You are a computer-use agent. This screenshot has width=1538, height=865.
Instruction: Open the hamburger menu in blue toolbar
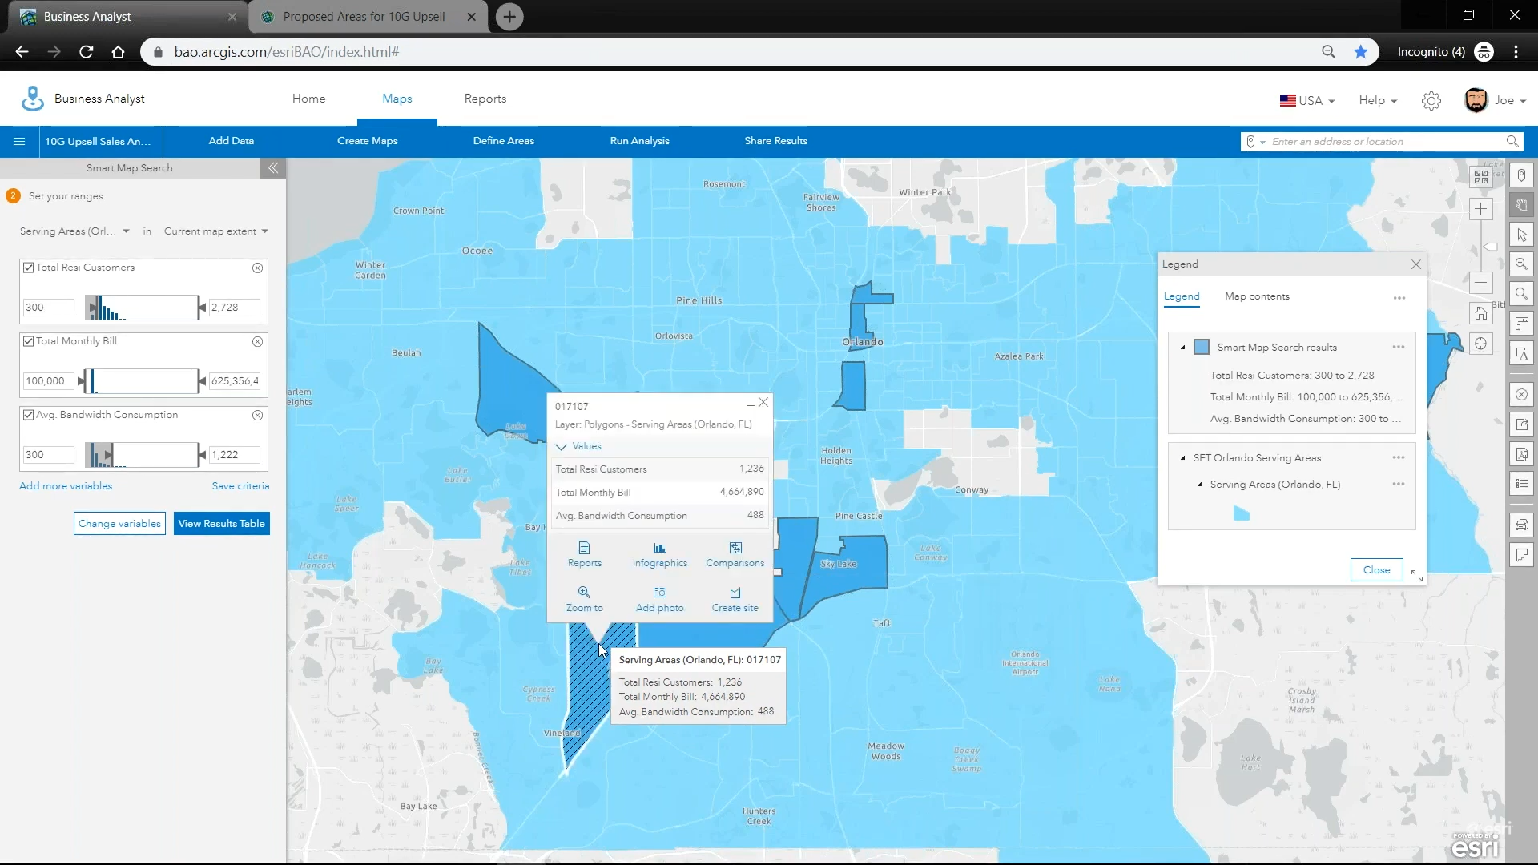pos(19,141)
